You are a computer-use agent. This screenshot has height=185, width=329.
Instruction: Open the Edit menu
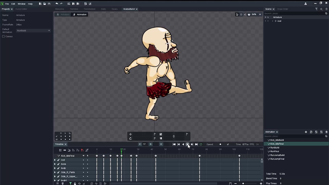[13, 4]
